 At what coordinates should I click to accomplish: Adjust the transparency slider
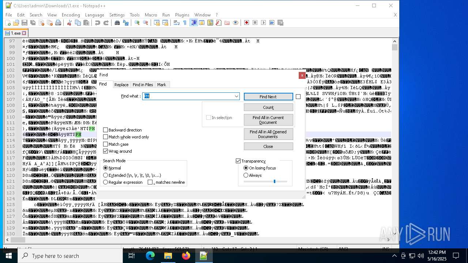click(x=275, y=181)
